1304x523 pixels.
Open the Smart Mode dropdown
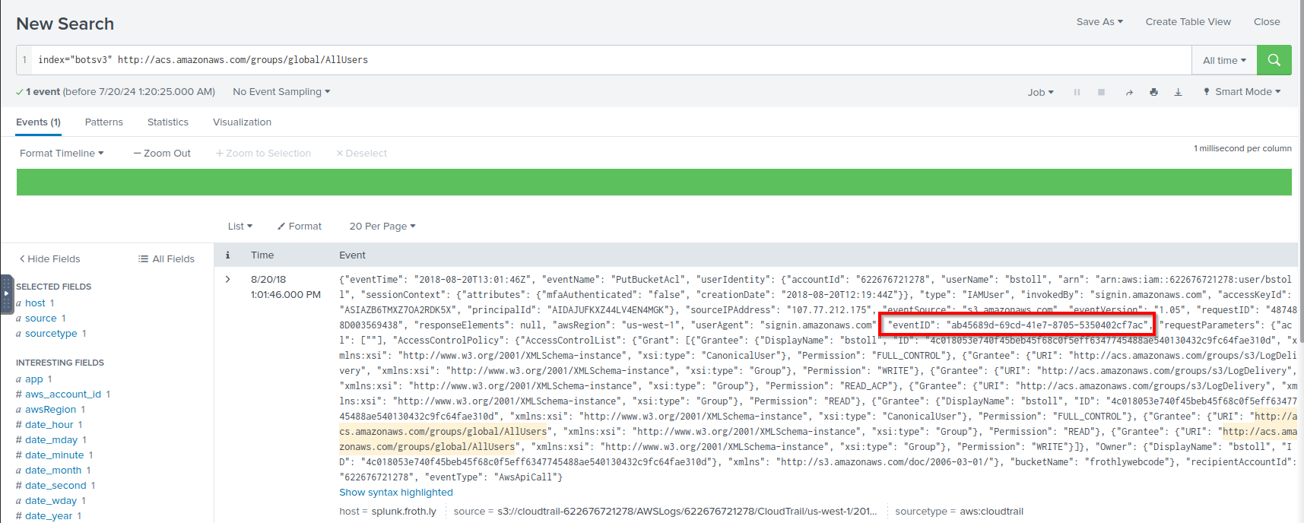point(1242,92)
